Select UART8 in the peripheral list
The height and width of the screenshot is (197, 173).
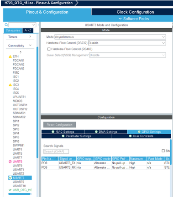point(17,162)
